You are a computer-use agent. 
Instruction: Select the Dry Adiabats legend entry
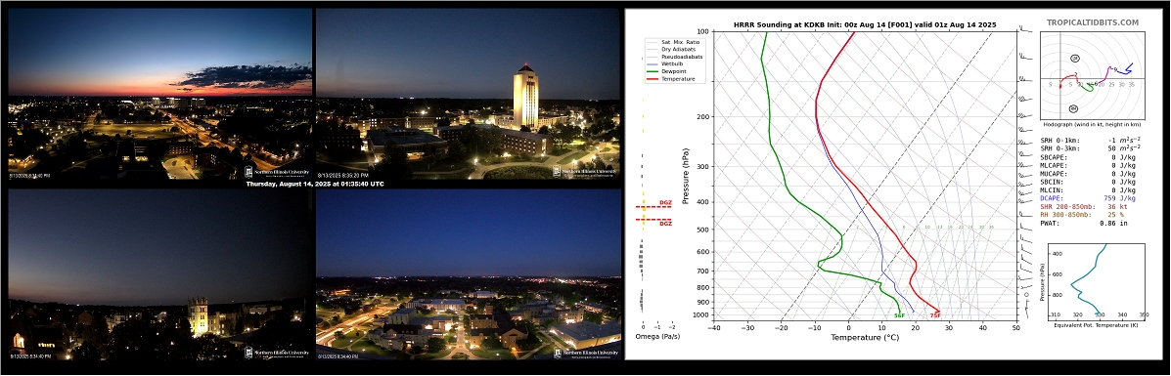pyautogui.click(x=668, y=49)
